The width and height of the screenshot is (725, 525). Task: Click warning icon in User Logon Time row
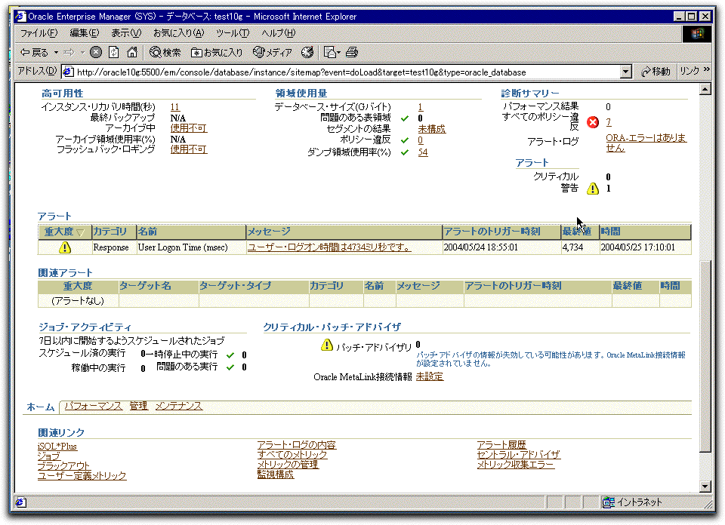coord(65,247)
